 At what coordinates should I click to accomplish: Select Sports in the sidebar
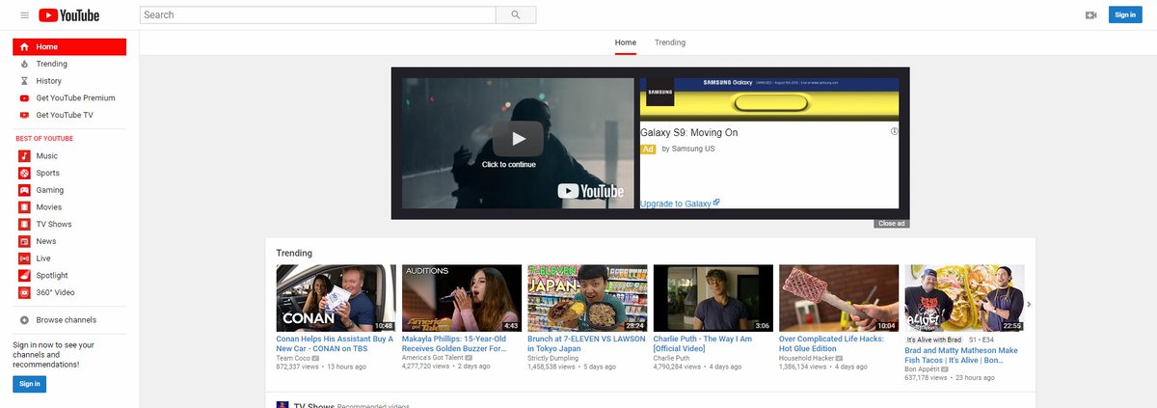[x=48, y=174]
